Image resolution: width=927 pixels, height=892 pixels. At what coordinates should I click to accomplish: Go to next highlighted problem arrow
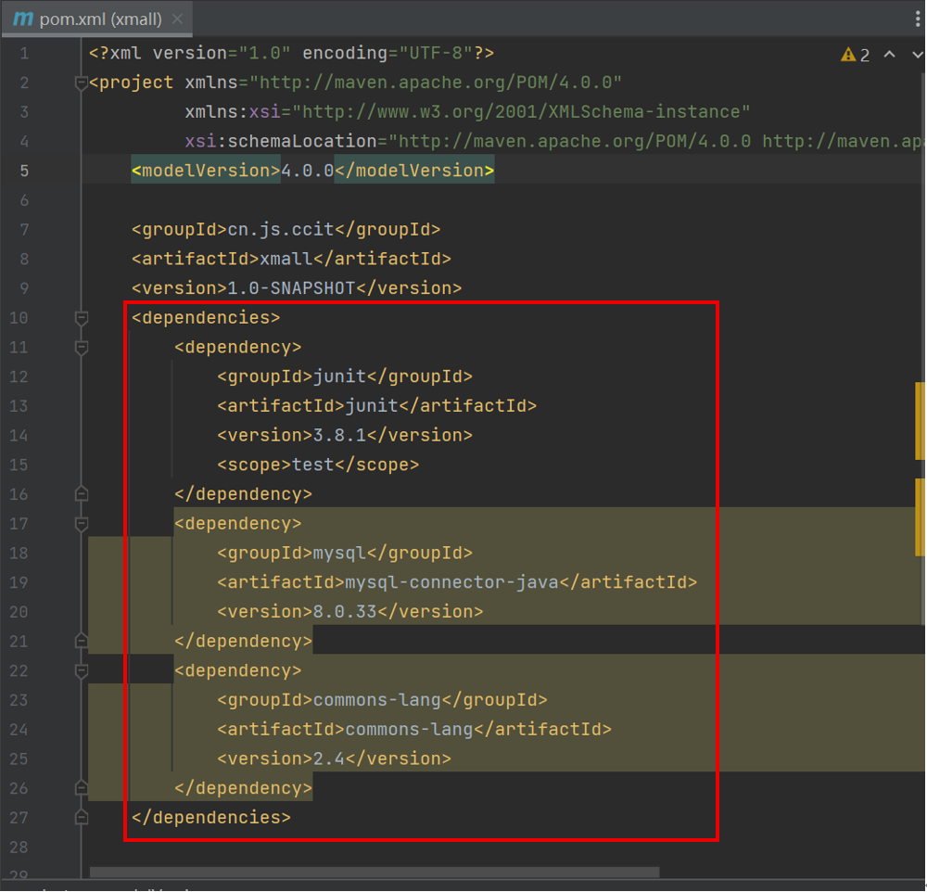[x=918, y=55]
